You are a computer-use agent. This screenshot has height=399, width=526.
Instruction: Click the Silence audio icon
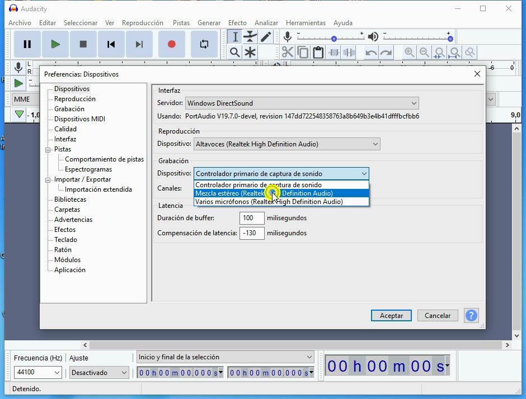click(x=349, y=53)
